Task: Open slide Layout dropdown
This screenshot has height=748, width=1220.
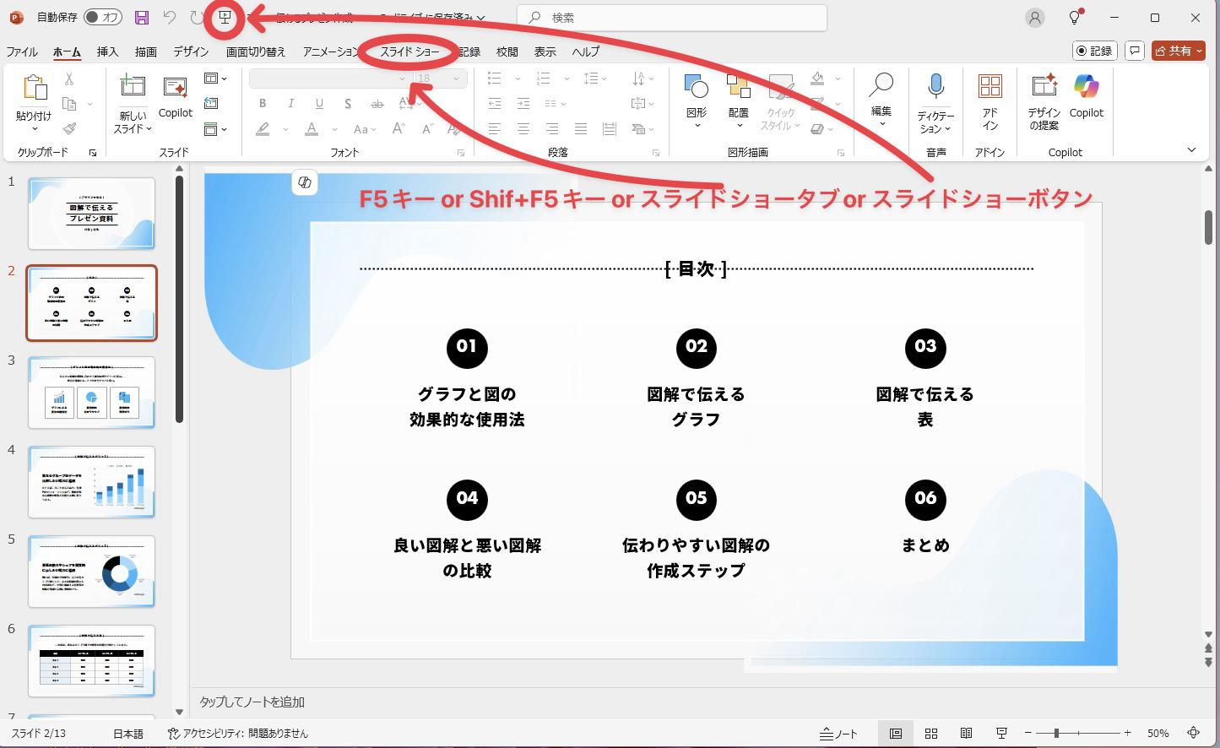Action: 215,79
